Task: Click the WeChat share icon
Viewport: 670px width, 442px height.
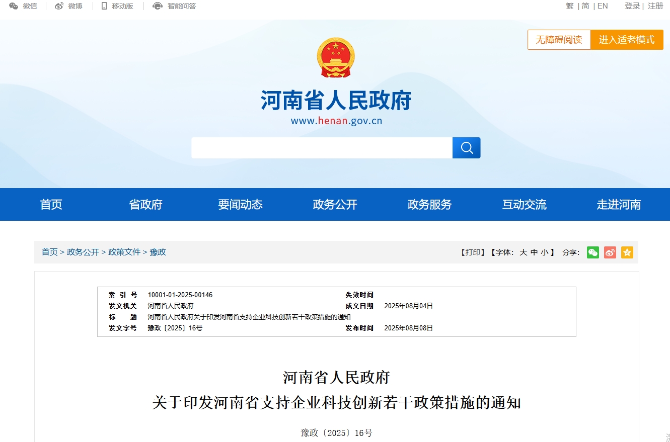Action: (x=592, y=252)
